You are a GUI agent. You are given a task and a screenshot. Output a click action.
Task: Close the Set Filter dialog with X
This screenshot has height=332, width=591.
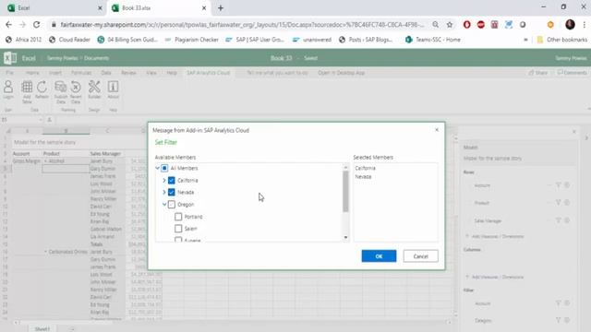click(437, 130)
